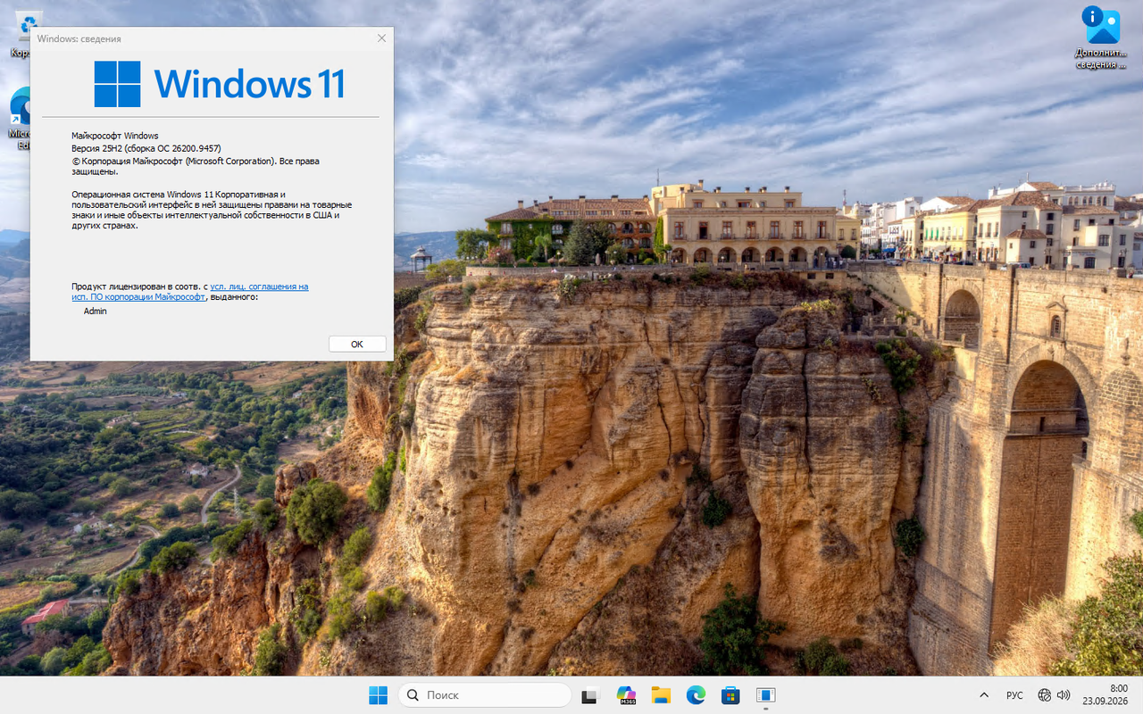
Task: Click the Майкрософт Windows text line
Action: pyautogui.click(x=115, y=136)
